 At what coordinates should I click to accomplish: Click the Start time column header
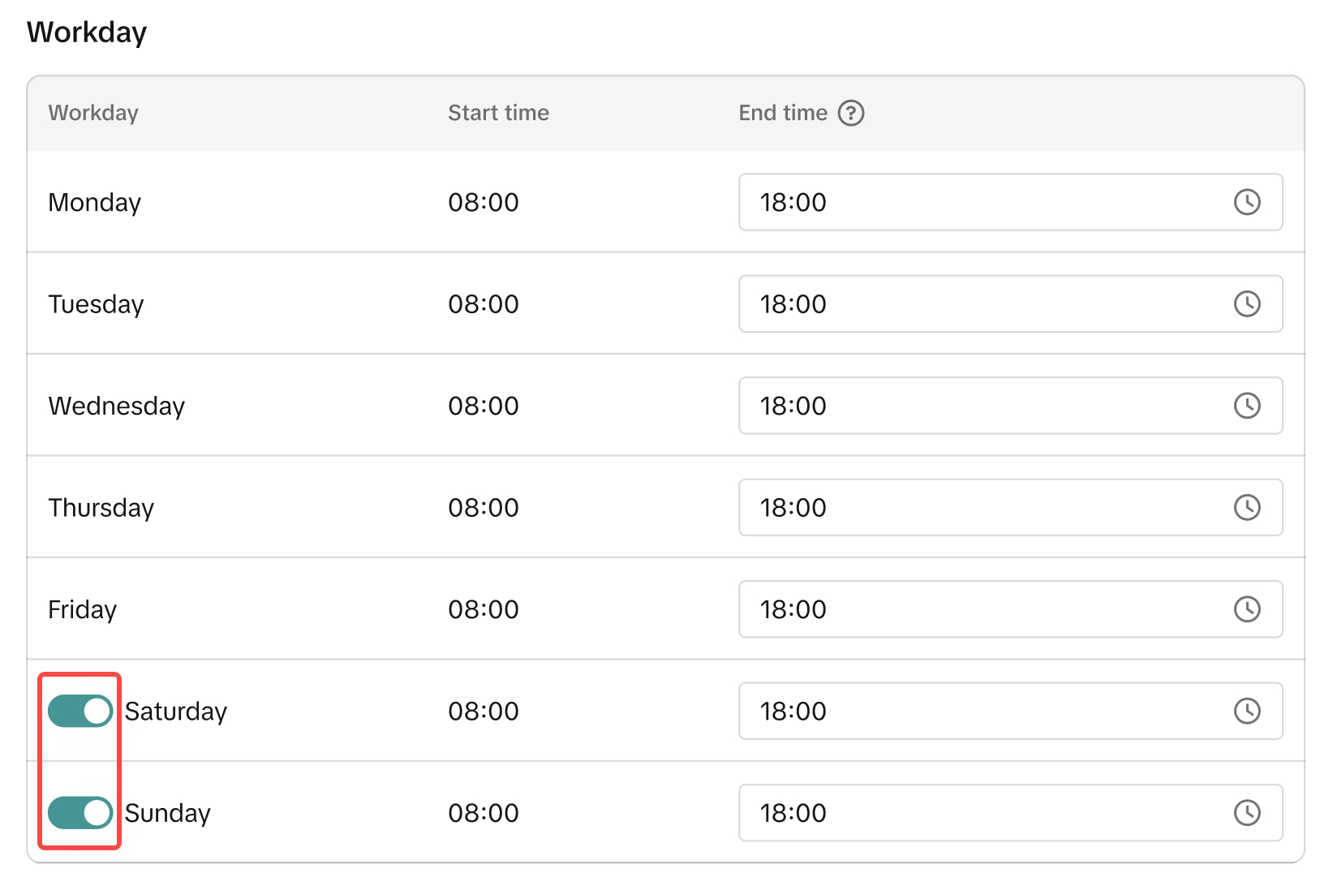click(x=498, y=113)
